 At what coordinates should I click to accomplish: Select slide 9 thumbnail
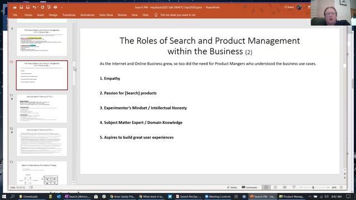[42, 42]
